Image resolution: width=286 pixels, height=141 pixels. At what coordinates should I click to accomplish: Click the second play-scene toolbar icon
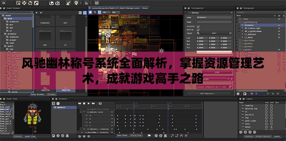(x=58, y=3)
